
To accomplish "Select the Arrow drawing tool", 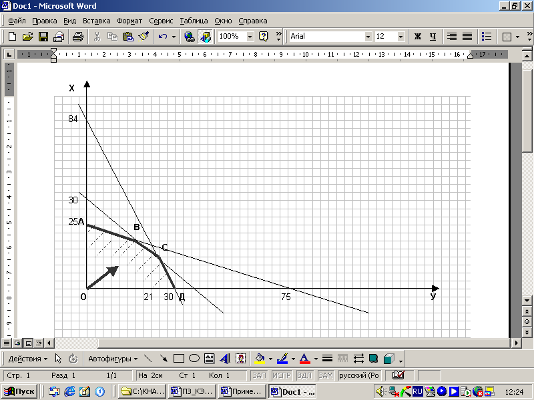I will [164, 359].
